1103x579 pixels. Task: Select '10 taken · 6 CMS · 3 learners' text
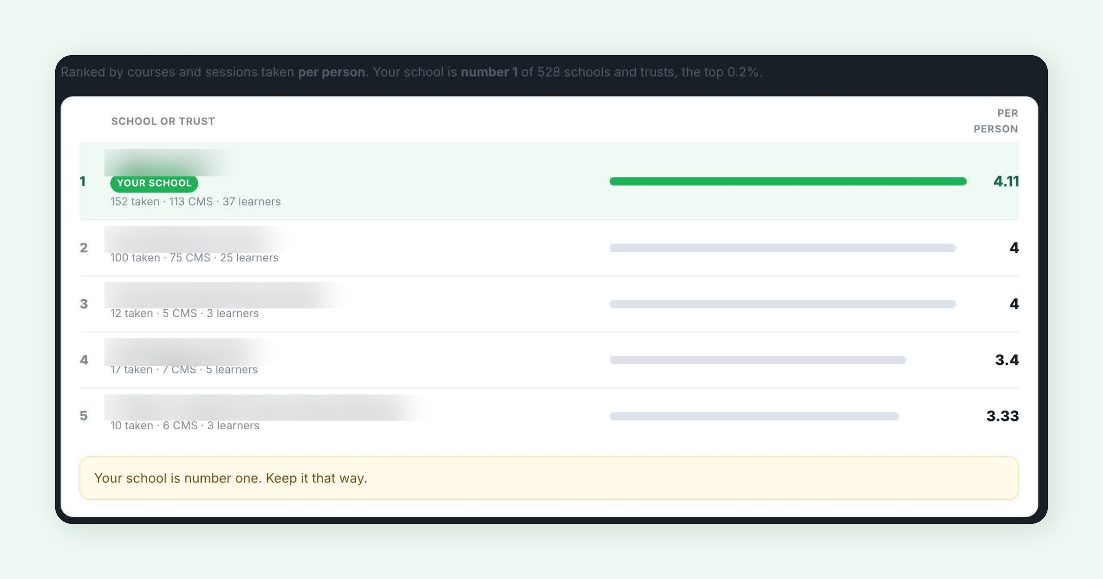click(x=185, y=426)
